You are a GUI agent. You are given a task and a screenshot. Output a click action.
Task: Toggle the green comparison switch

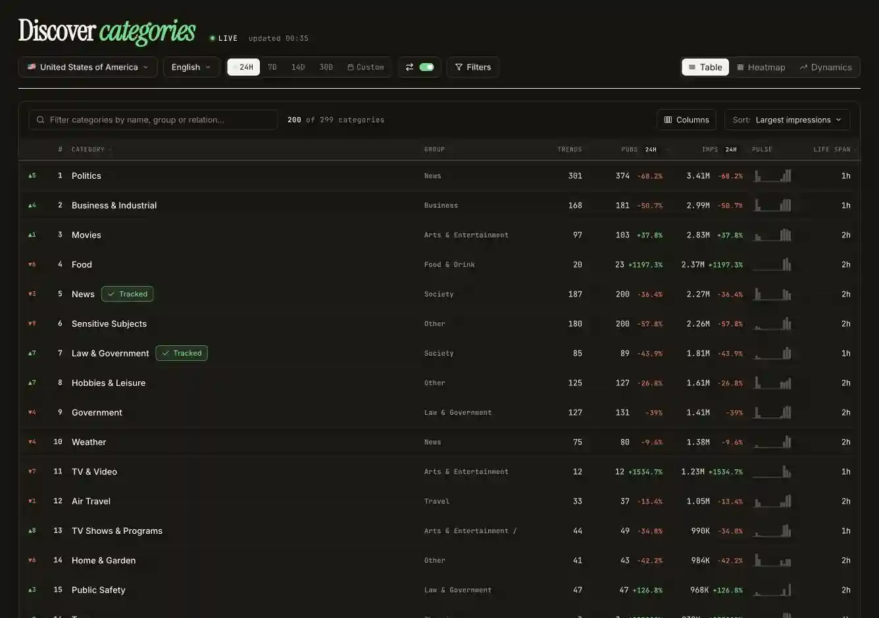[426, 67]
